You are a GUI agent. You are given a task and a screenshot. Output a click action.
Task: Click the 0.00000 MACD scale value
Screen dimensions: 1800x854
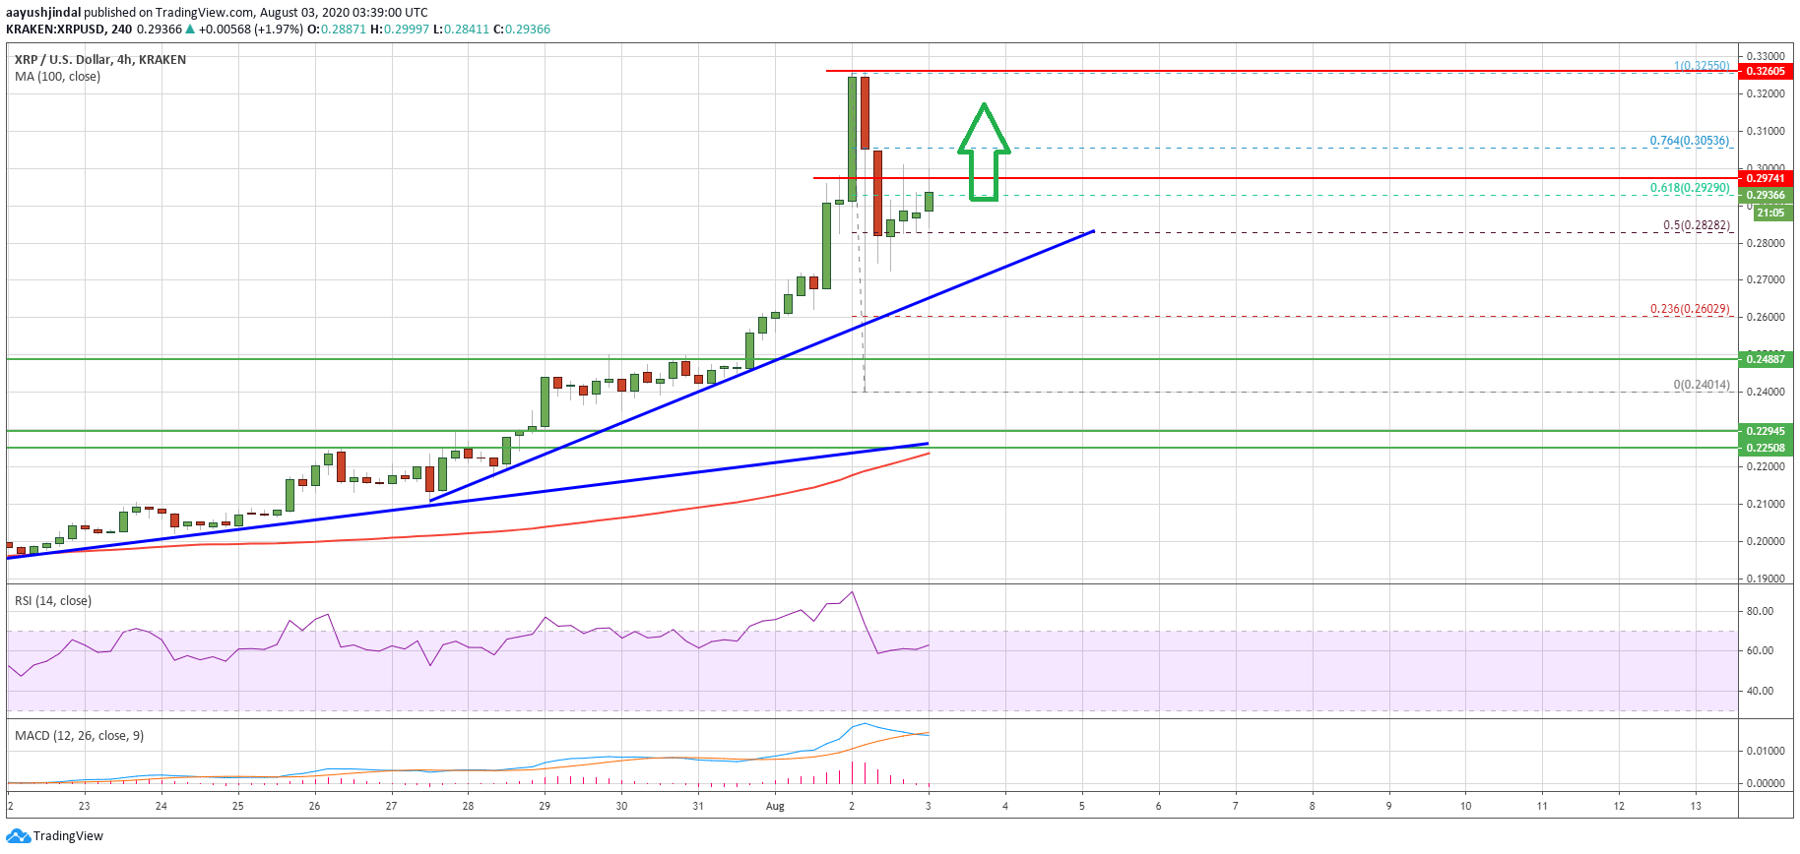1766,783
